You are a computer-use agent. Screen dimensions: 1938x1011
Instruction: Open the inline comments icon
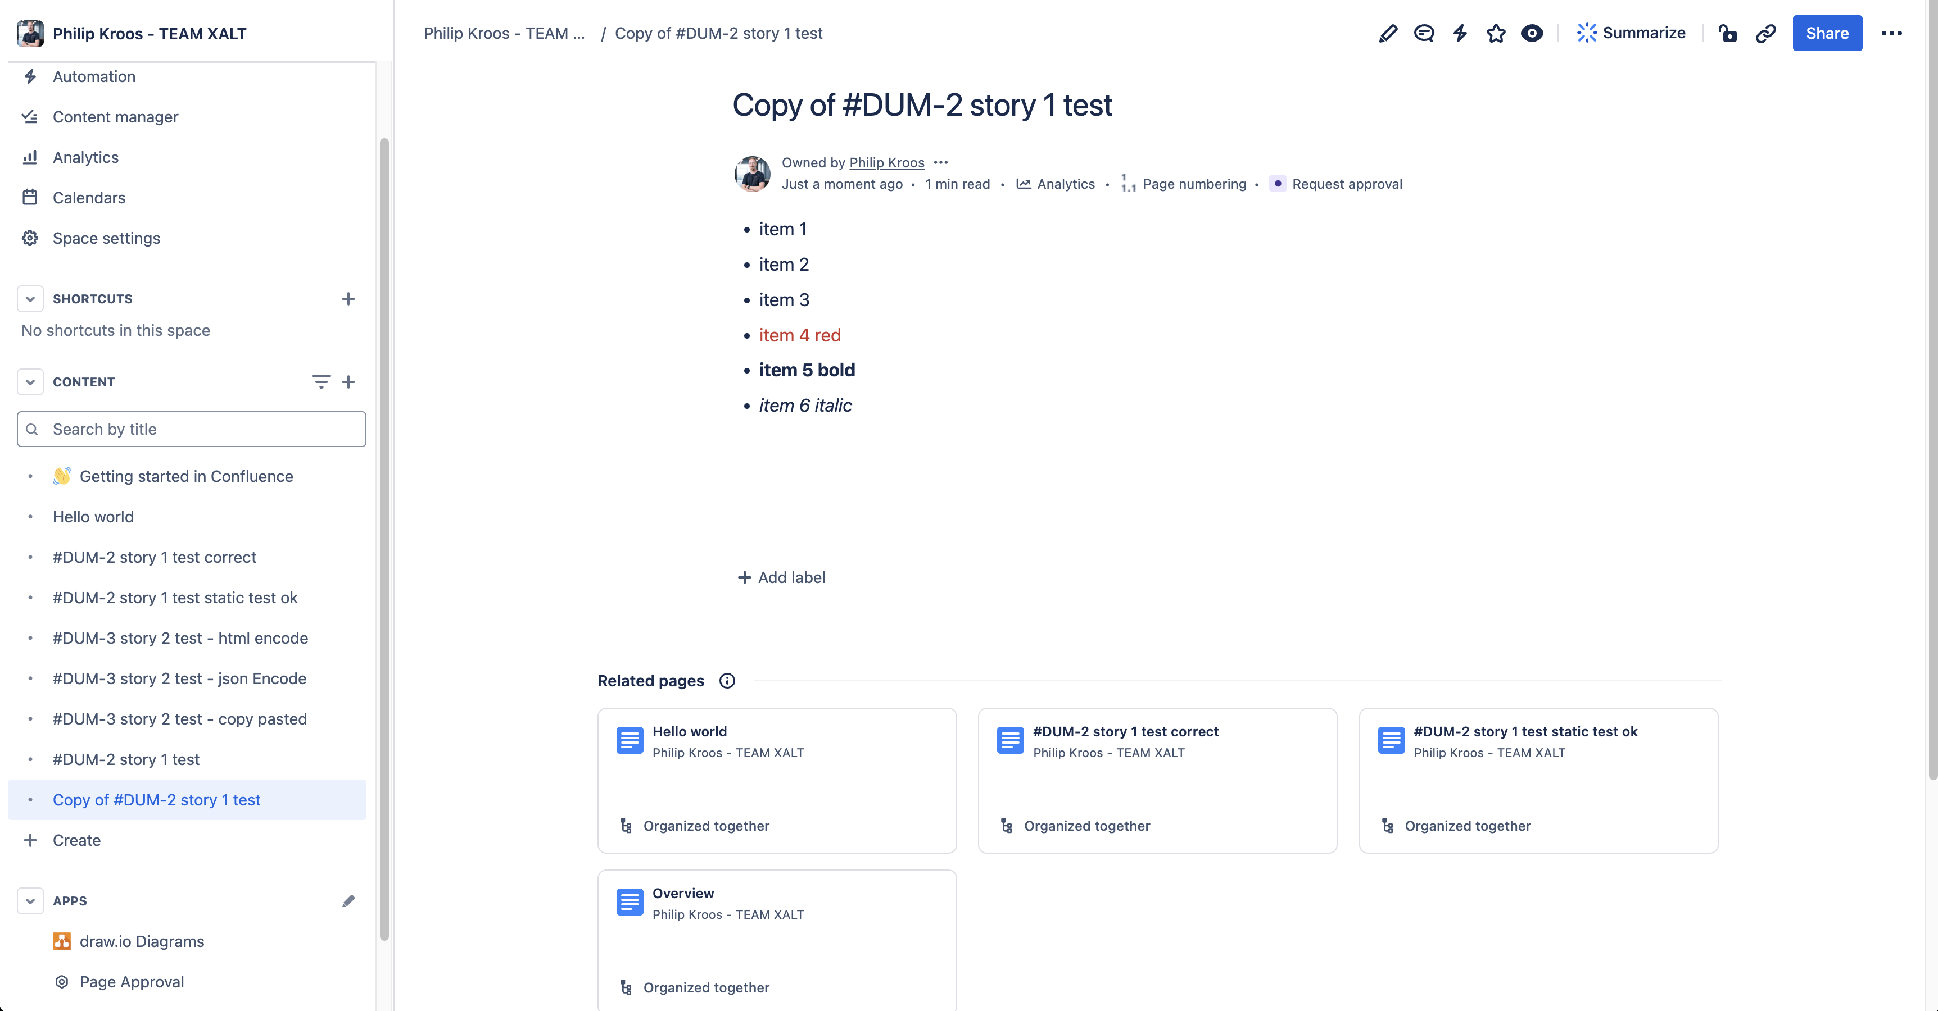(x=1423, y=33)
